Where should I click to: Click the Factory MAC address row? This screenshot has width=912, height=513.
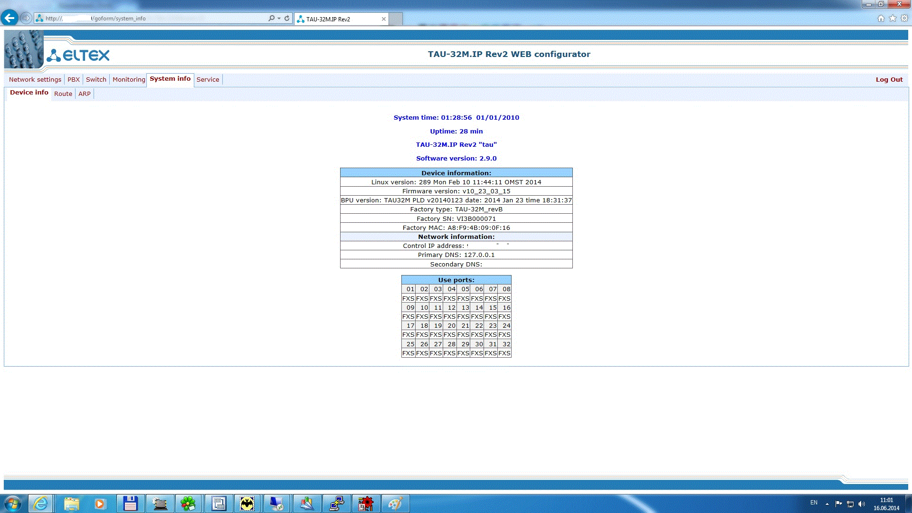click(456, 228)
